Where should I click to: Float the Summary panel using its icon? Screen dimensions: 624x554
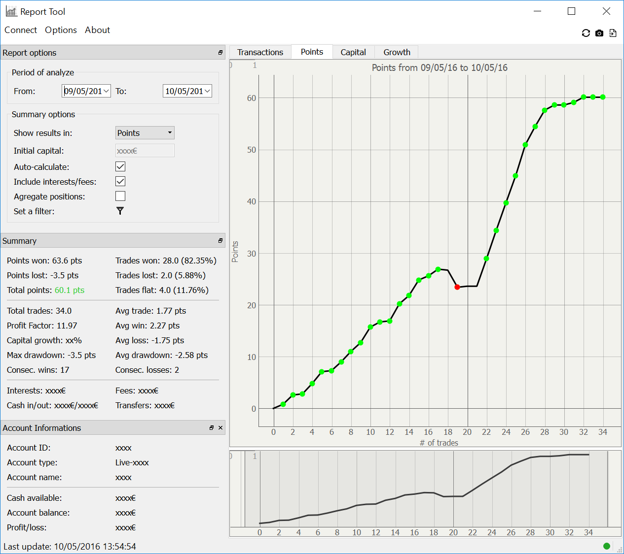click(x=220, y=241)
